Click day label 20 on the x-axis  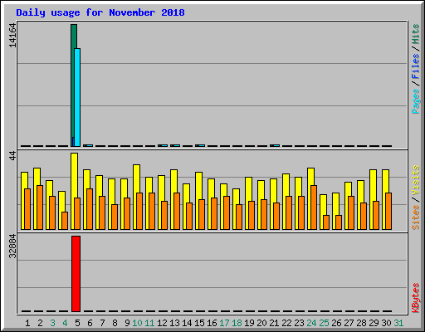point(261,323)
